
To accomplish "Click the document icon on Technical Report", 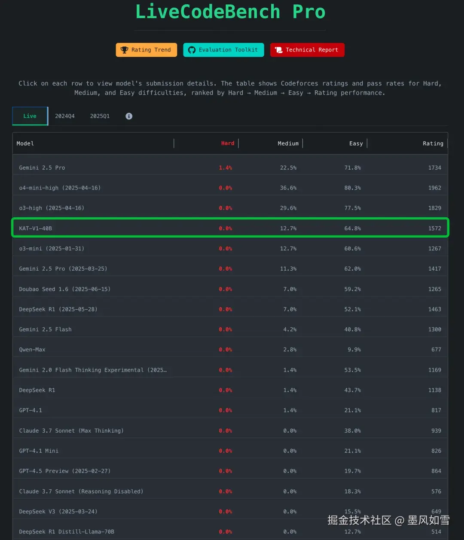I will 278,50.
